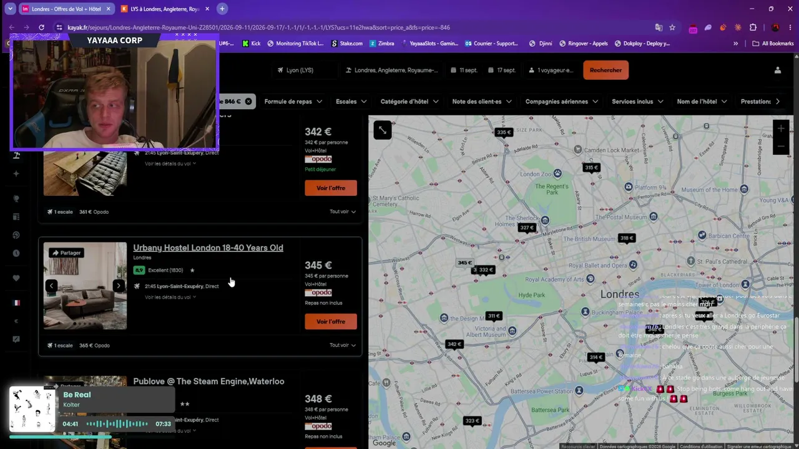
Task: Open the sparkle icon in Kayak sidebar
Action: [16, 173]
